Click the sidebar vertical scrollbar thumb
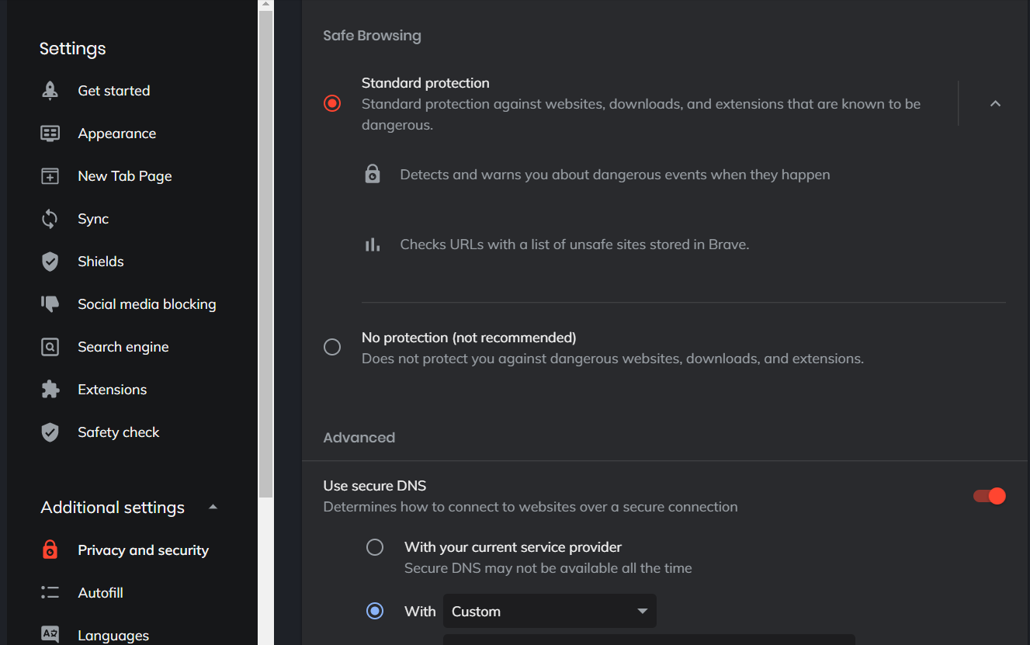 pos(265,248)
